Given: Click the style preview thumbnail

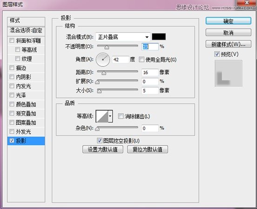Looking at the screenshot, I should coord(228,74).
